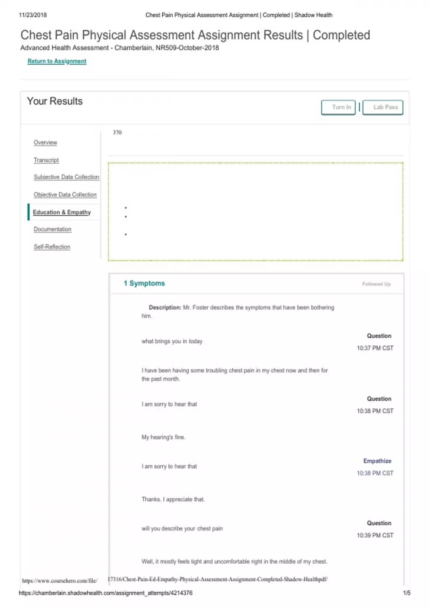Open Subjective Data Collection in sidebar
429x608 pixels.
[66, 177]
